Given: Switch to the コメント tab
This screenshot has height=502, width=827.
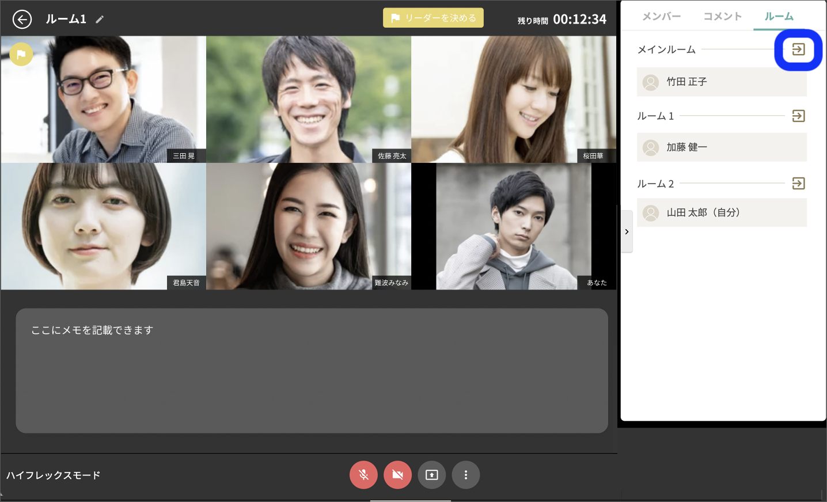Looking at the screenshot, I should point(722,17).
